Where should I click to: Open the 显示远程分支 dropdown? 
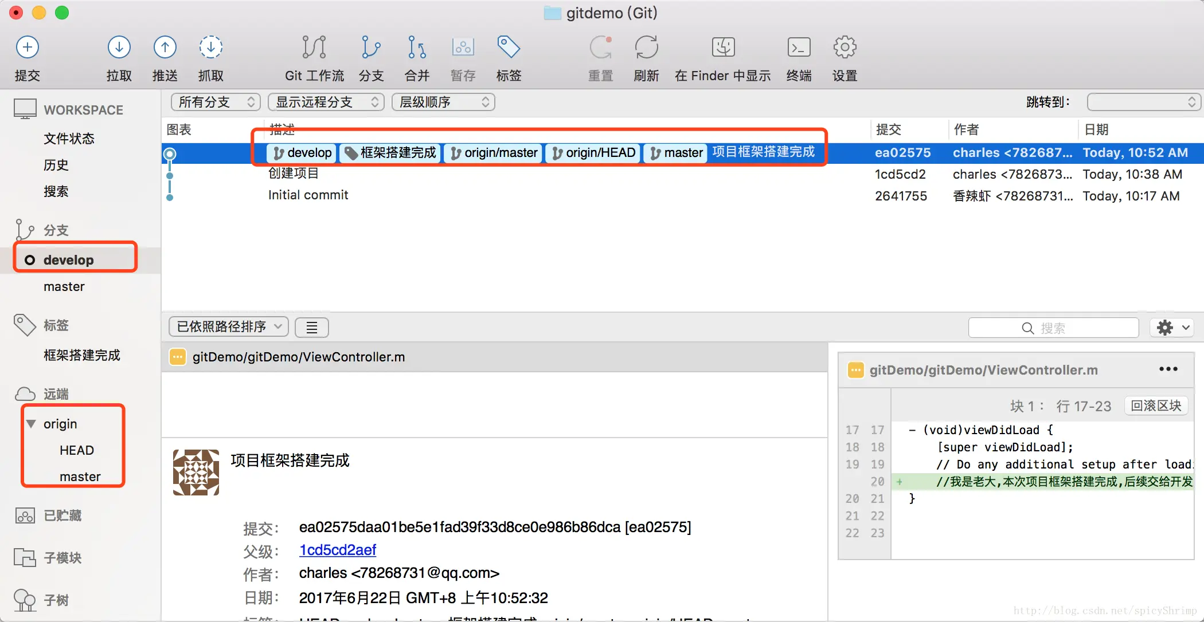pos(326,102)
